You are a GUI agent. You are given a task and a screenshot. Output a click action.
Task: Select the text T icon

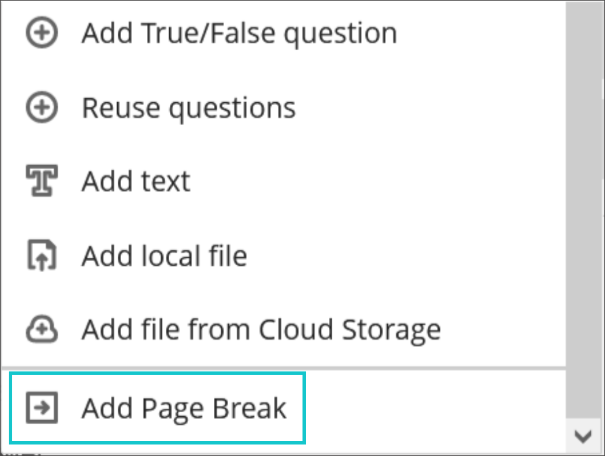(x=41, y=182)
